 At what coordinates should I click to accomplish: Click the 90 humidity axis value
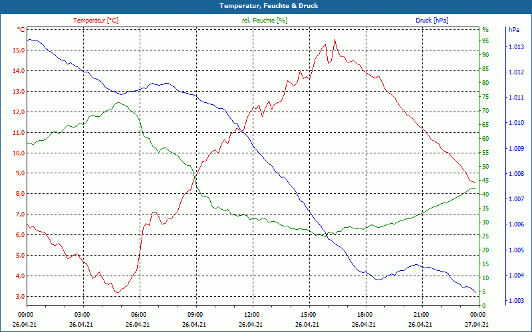[485, 55]
